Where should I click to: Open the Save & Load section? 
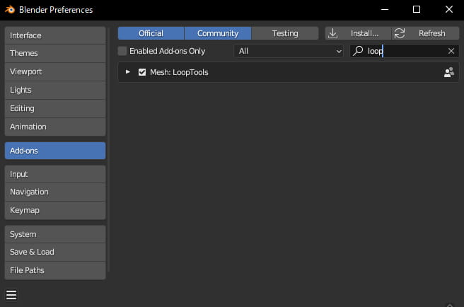tap(55, 252)
